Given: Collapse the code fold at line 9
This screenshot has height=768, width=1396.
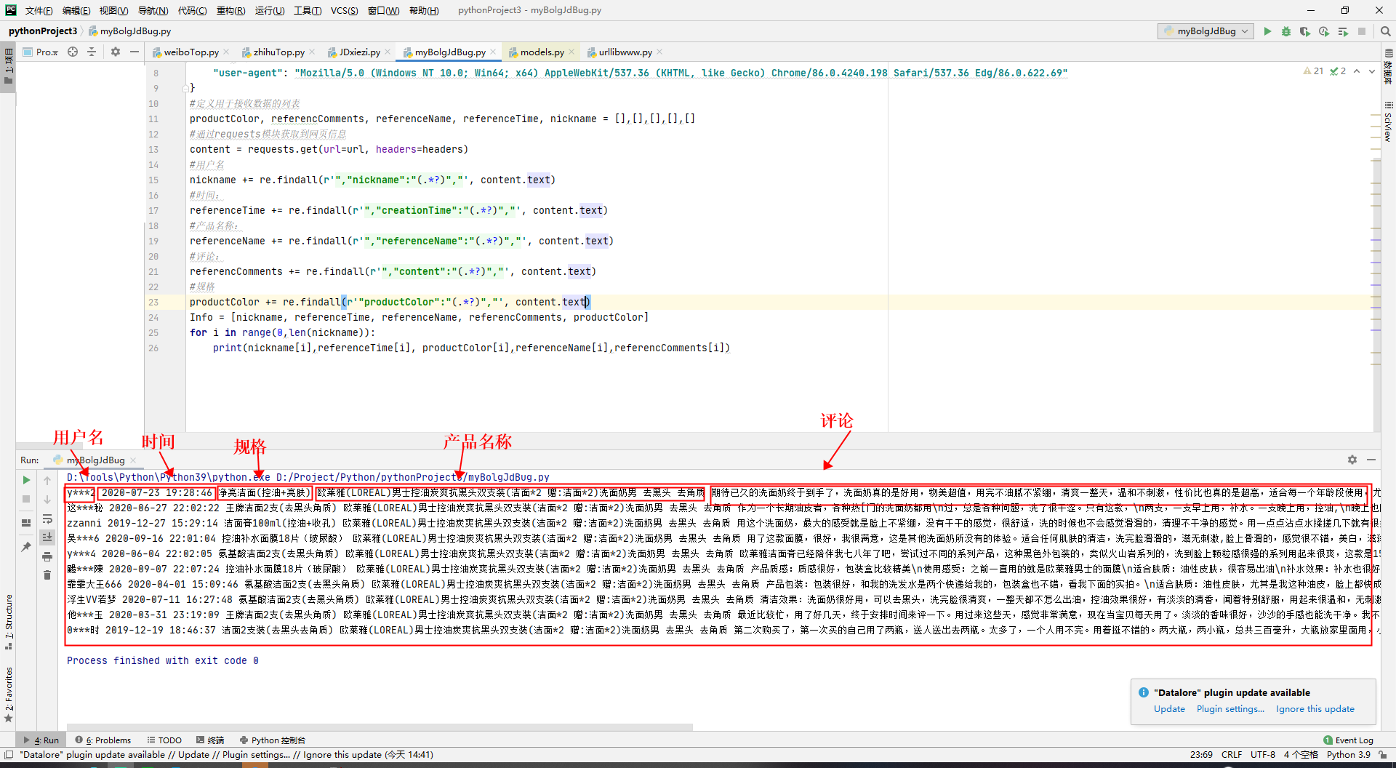Looking at the screenshot, I should [185, 88].
